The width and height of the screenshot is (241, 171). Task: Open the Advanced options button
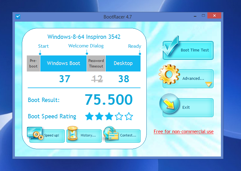[188, 79]
